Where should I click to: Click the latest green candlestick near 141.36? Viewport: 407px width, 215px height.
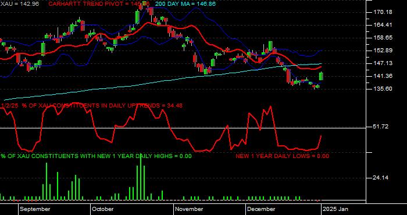coord(321,76)
